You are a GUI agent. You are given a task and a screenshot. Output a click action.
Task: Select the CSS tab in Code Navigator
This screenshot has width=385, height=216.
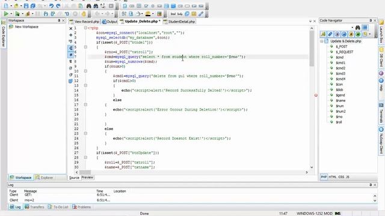pos(341,177)
